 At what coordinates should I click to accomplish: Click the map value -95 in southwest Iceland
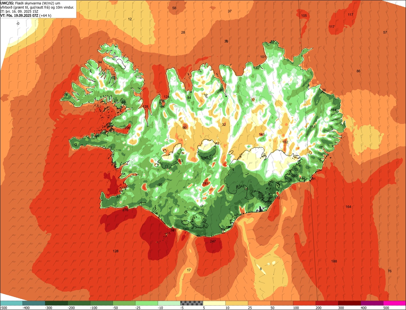pyautogui.click(x=160, y=184)
